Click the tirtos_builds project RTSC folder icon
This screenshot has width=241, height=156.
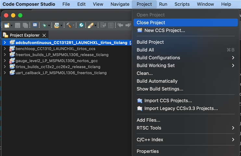click(12, 66)
